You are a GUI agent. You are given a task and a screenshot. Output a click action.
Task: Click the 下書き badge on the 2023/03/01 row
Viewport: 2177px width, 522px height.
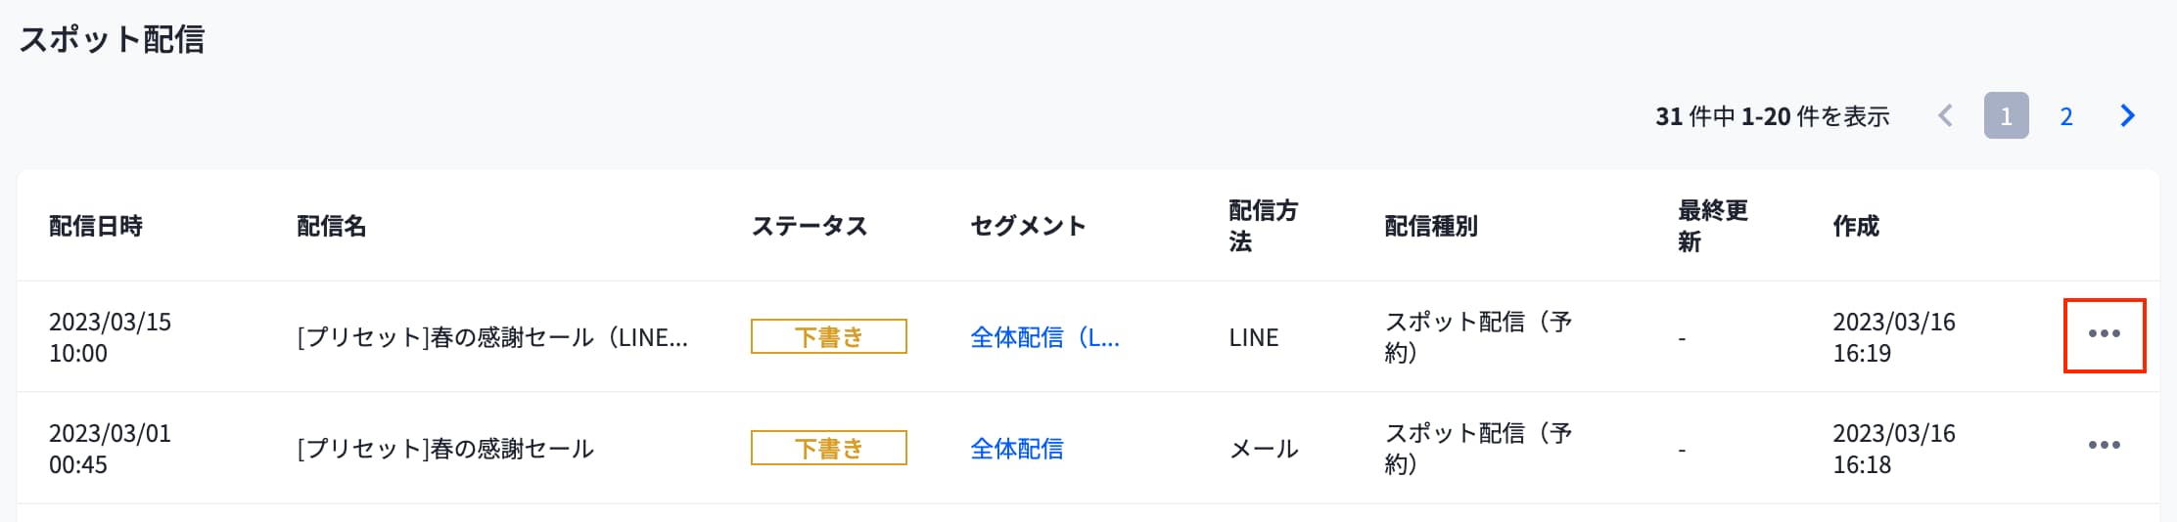(x=828, y=449)
